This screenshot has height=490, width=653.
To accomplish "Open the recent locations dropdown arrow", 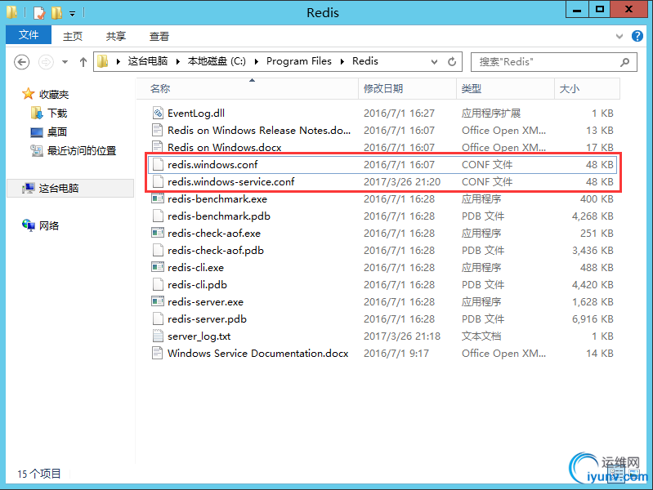I will tap(65, 62).
